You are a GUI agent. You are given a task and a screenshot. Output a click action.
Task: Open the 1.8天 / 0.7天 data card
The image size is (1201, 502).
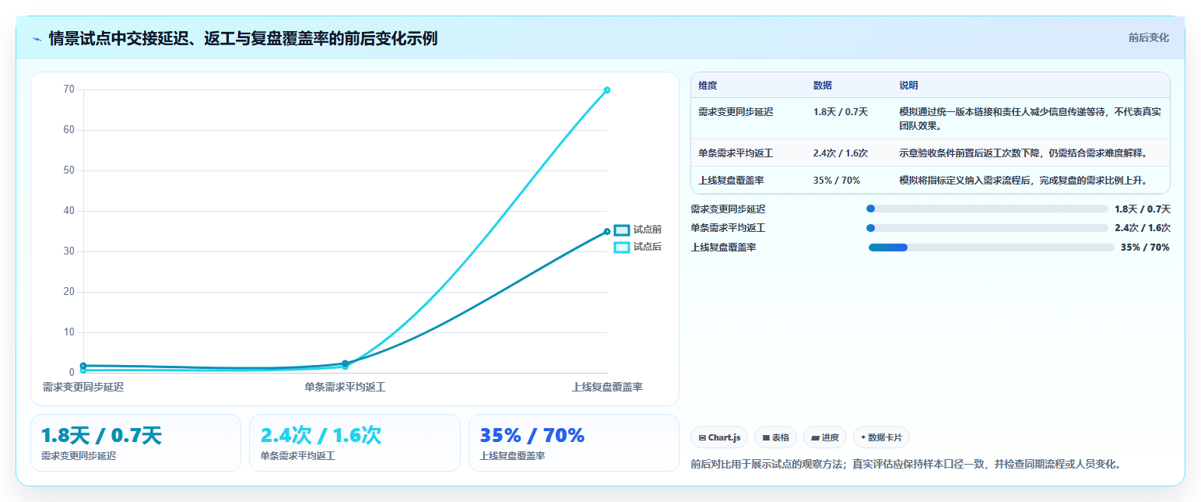[x=135, y=443]
